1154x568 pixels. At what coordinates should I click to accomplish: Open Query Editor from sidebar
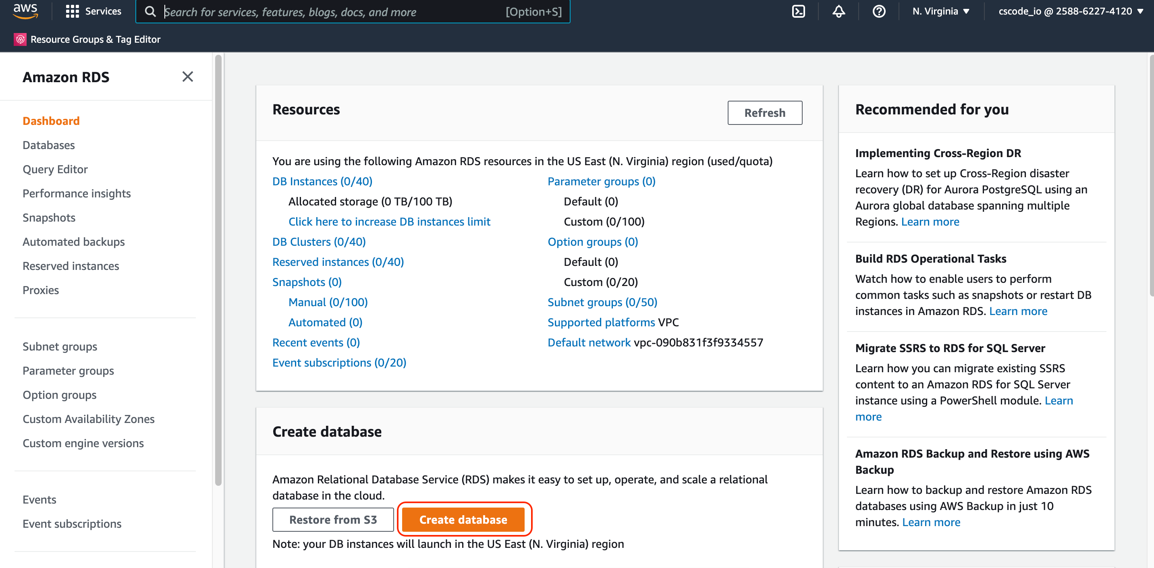coord(55,169)
